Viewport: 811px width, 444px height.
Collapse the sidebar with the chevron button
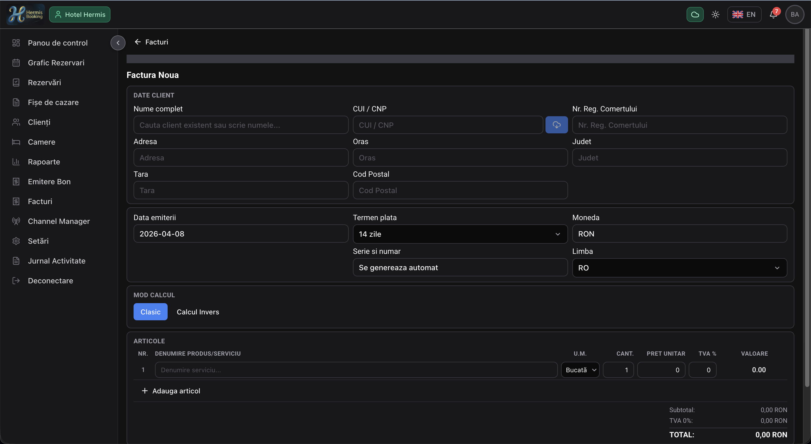click(118, 43)
